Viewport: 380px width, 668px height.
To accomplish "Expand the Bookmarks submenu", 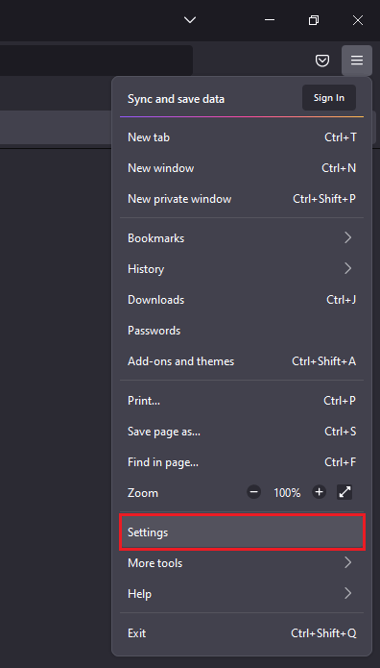I will click(x=242, y=237).
